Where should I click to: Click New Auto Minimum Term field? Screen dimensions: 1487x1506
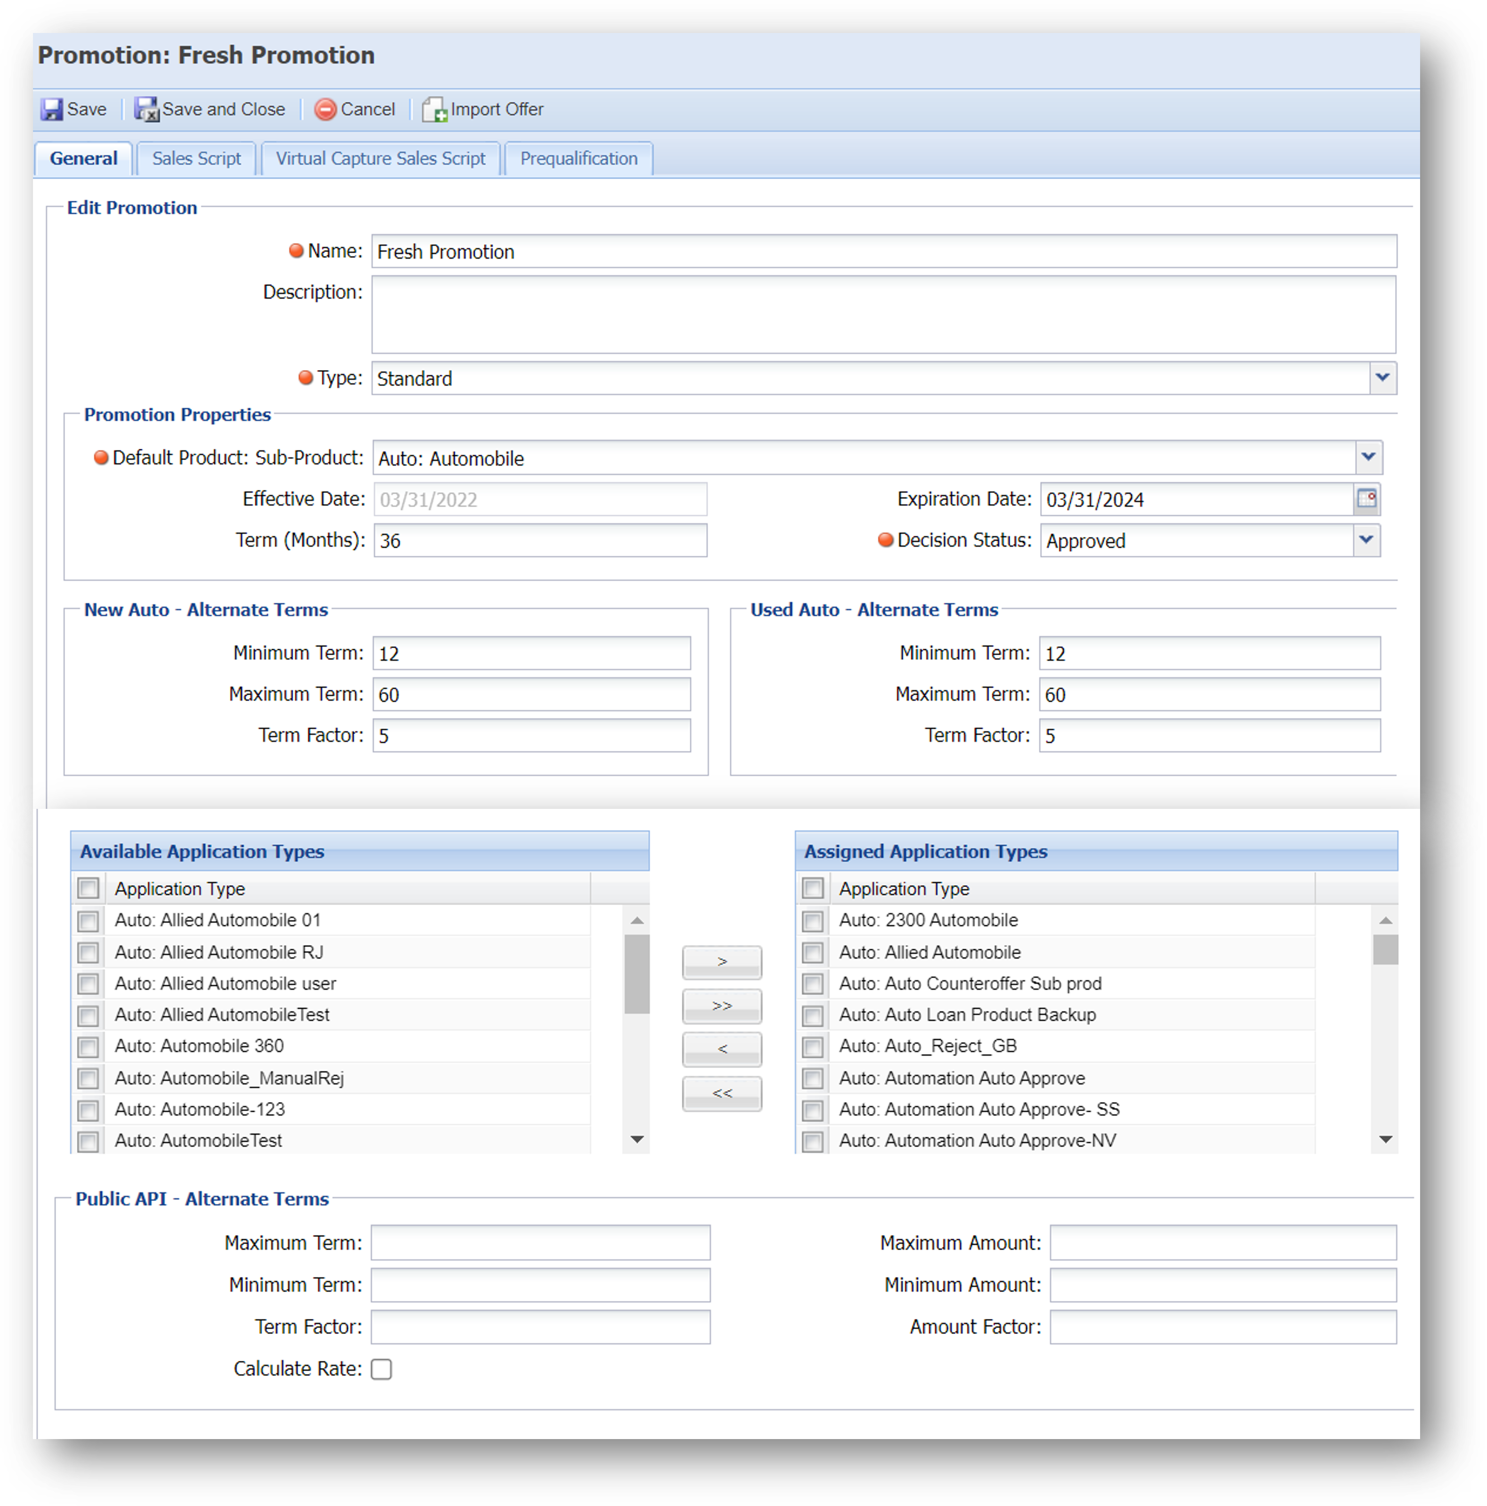(531, 653)
